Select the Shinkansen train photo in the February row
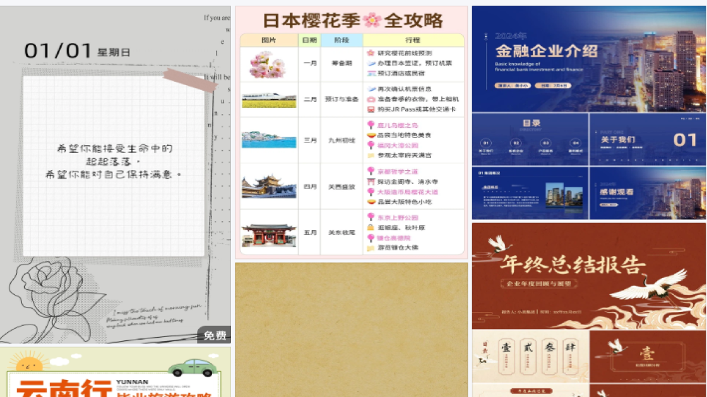This screenshot has width=707, height=397. click(x=269, y=100)
